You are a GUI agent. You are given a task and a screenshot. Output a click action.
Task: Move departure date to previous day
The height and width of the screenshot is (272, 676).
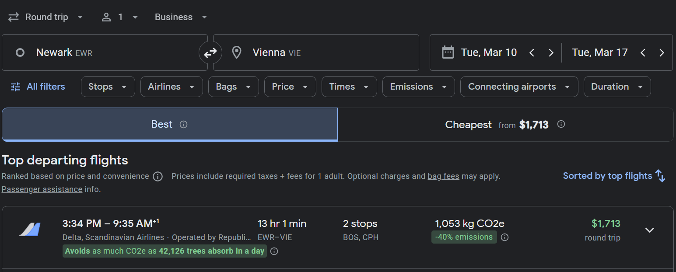pyautogui.click(x=532, y=53)
